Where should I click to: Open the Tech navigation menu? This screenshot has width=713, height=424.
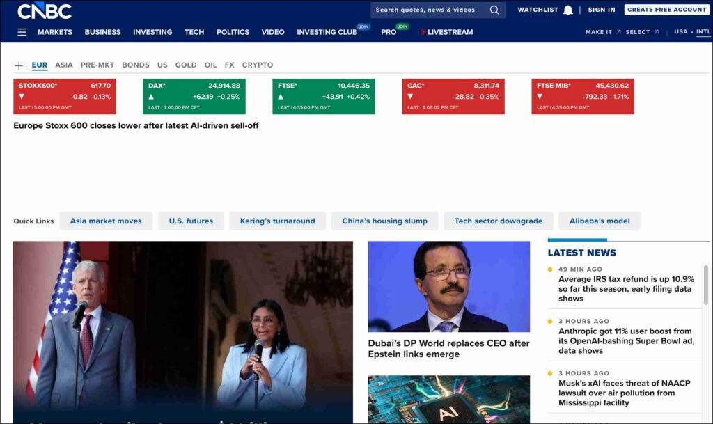tap(194, 32)
